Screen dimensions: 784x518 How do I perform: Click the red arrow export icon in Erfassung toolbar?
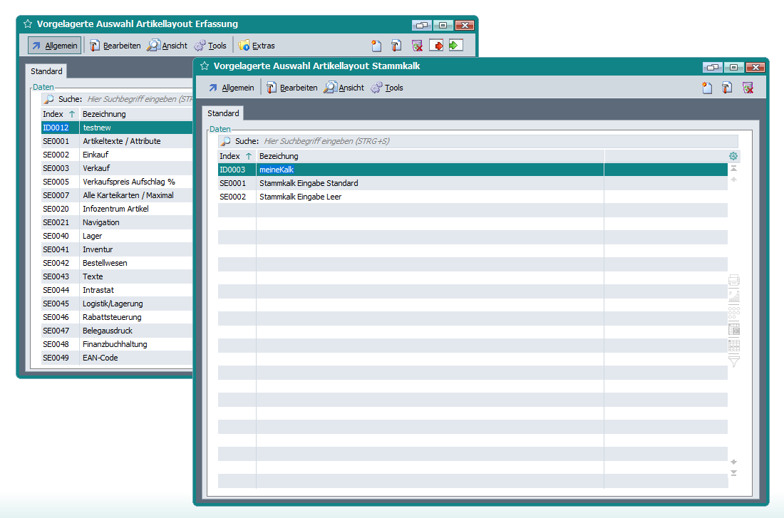436,46
